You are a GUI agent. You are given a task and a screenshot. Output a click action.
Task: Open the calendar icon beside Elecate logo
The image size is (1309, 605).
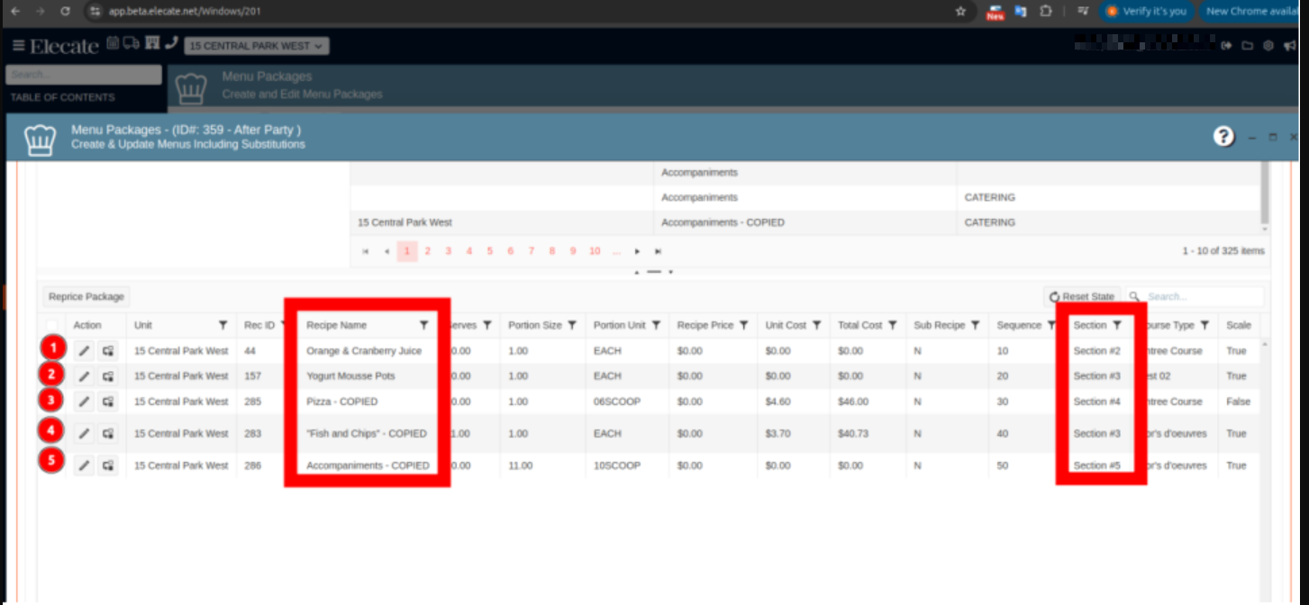click(x=113, y=43)
